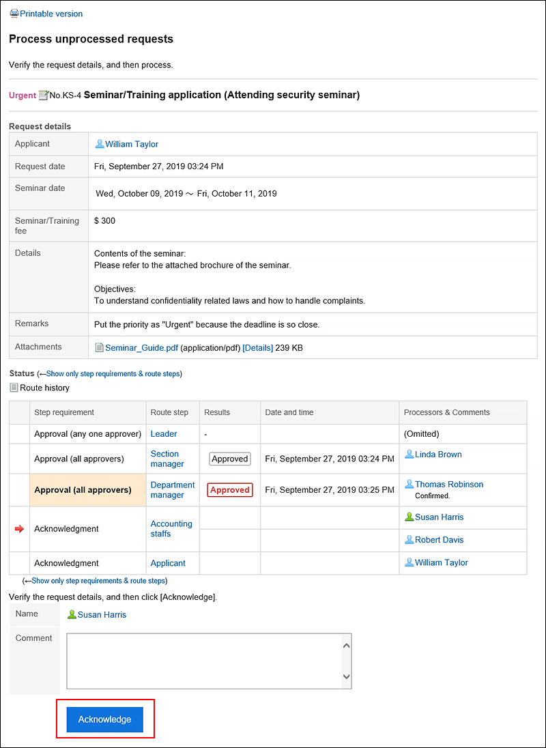546x748 pixels.
Task: Click the red Approved status for Department manager
Action: (x=230, y=490)
